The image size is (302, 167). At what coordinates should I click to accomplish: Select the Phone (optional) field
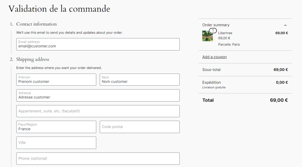click(98, 158)
